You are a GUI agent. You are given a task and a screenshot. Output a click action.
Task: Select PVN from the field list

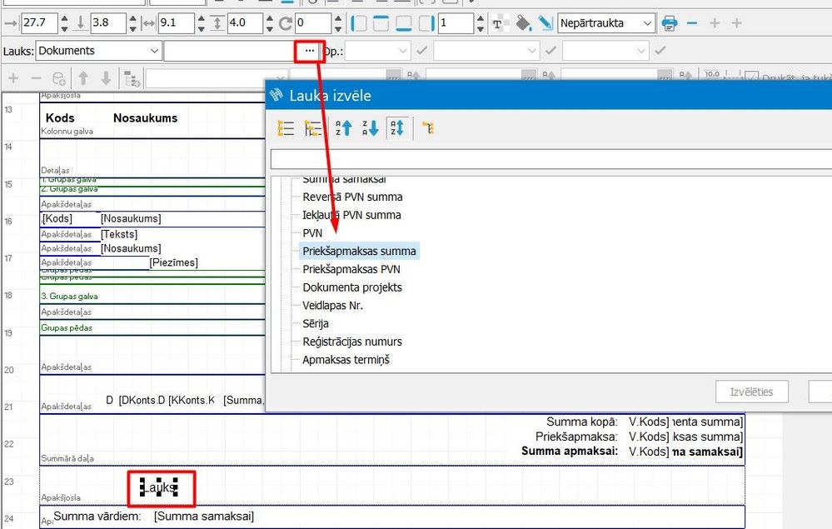tap(314, 232)
